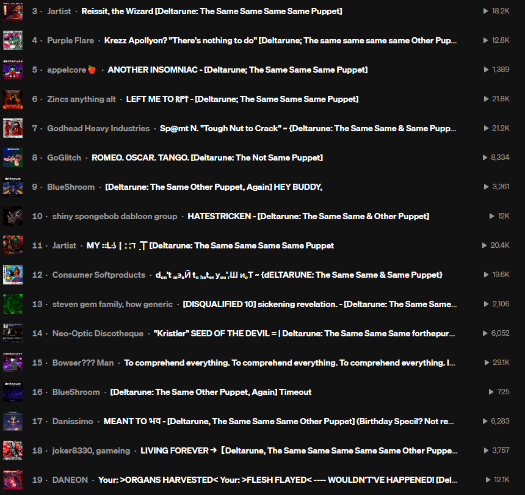
Task: Click MEANT TO track title by Danissimo
Action: (x=278, y=421)
